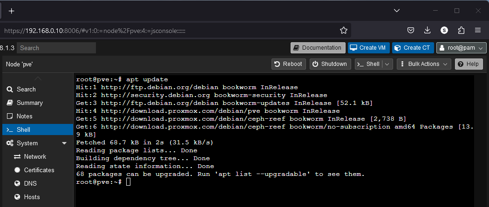The image size is (489, 207).
Task: Bookmark this page with the star icon
Action: click(343, 30)
